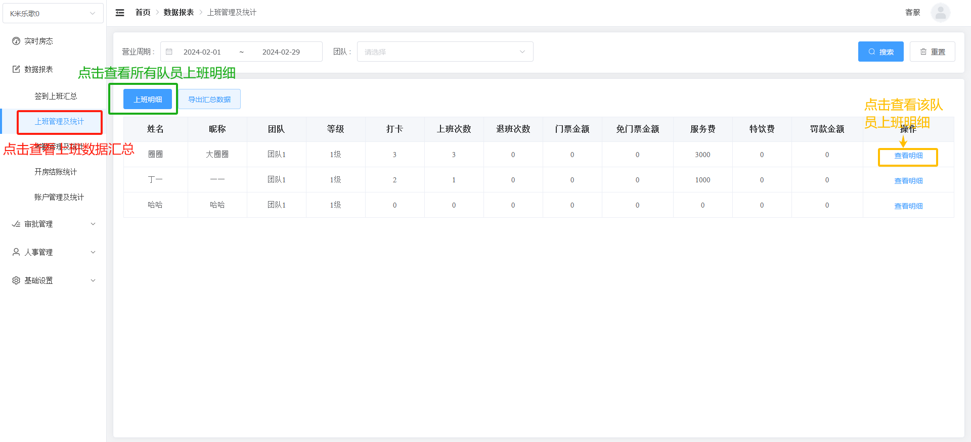The height and width of the screenshot is (442, 971).
Task: Click 导出汇总数据 export button
Action: click(209, 100)
